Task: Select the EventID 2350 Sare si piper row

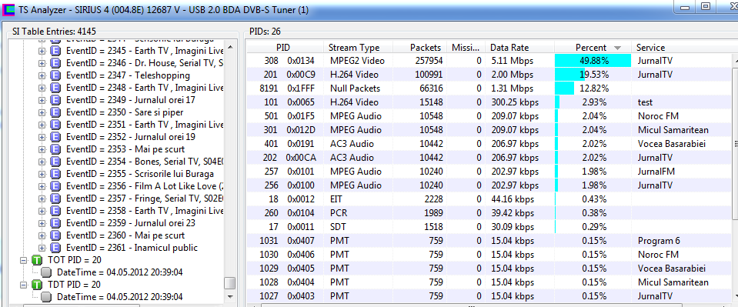Action: point(125,112)
